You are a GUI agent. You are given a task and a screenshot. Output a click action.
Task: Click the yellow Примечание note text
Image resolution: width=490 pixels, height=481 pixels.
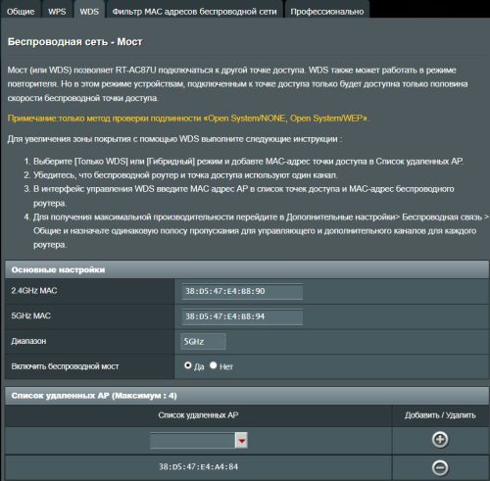click(188, 119)
